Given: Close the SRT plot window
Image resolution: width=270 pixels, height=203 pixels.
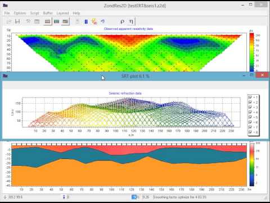Looking at the screenshot, I should pos(262,75).
